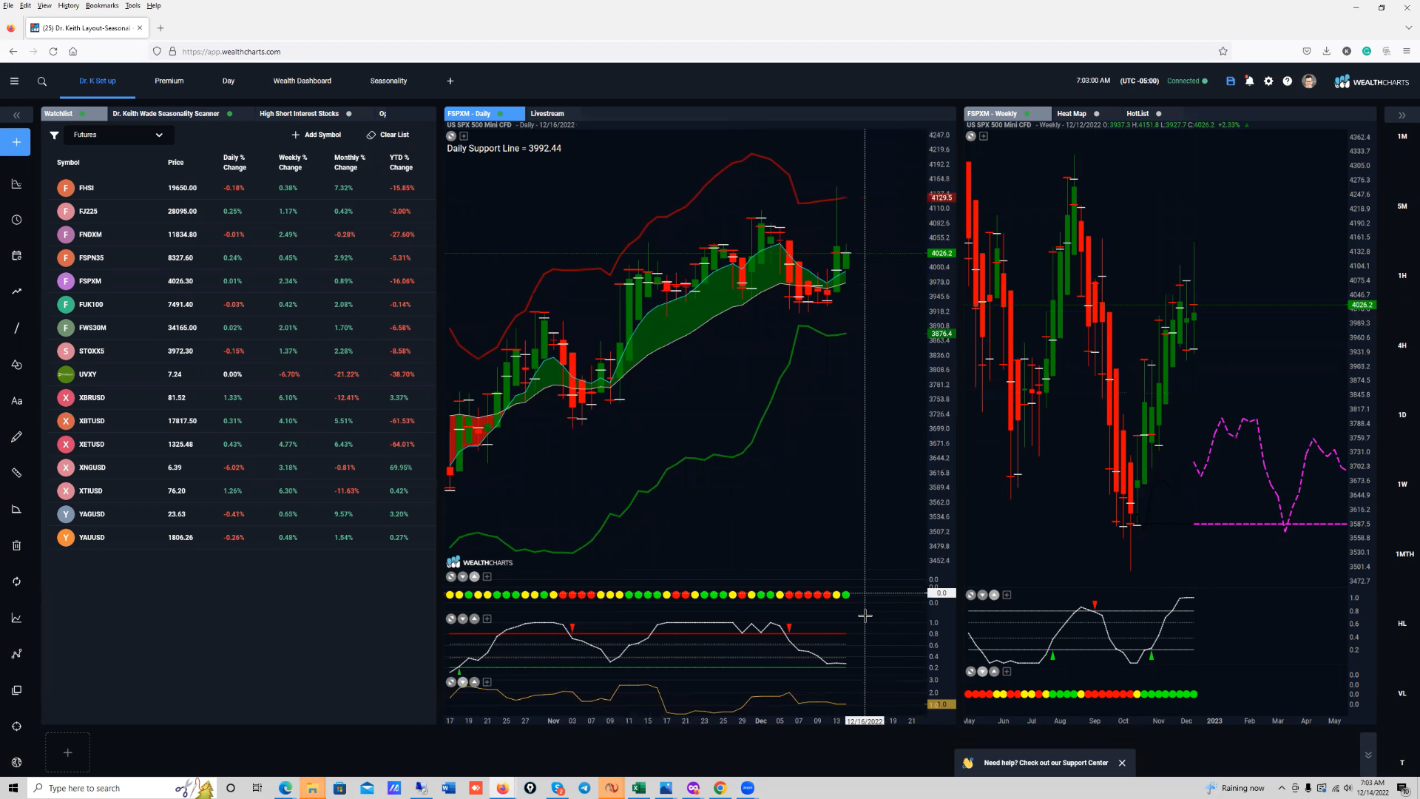Switch to Premium workspace tab
Image resolution: width=1420 pixels, height=799 pixels.
click(x=169, y=81)
